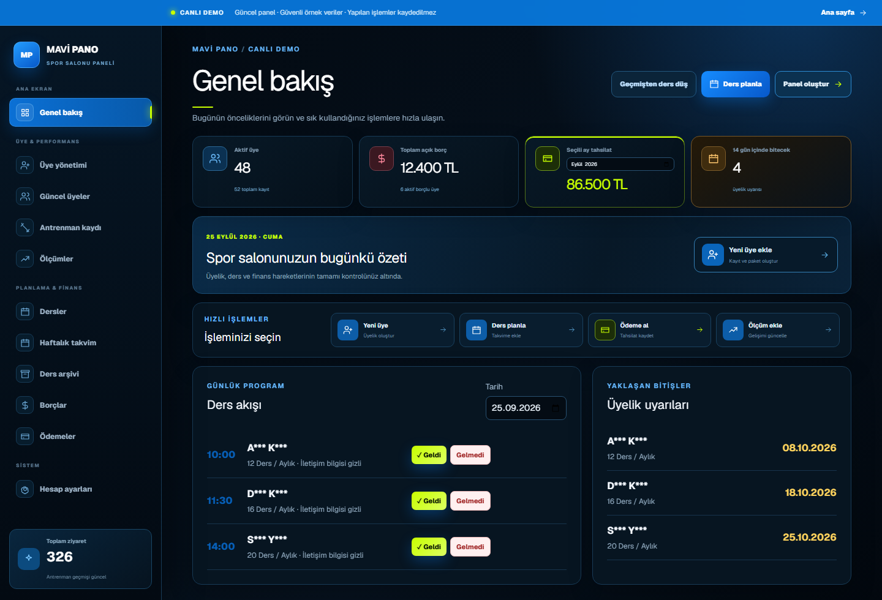Click the 08.10.2026 expiry date for A*** K***
Viewport: 882px width, 600px height.
(809, 448)
